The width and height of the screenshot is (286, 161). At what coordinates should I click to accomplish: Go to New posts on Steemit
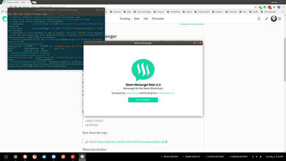(x=137, y=19)
